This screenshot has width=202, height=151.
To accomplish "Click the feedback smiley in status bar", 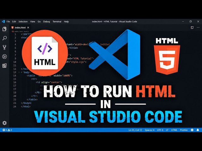I will 192,130.
